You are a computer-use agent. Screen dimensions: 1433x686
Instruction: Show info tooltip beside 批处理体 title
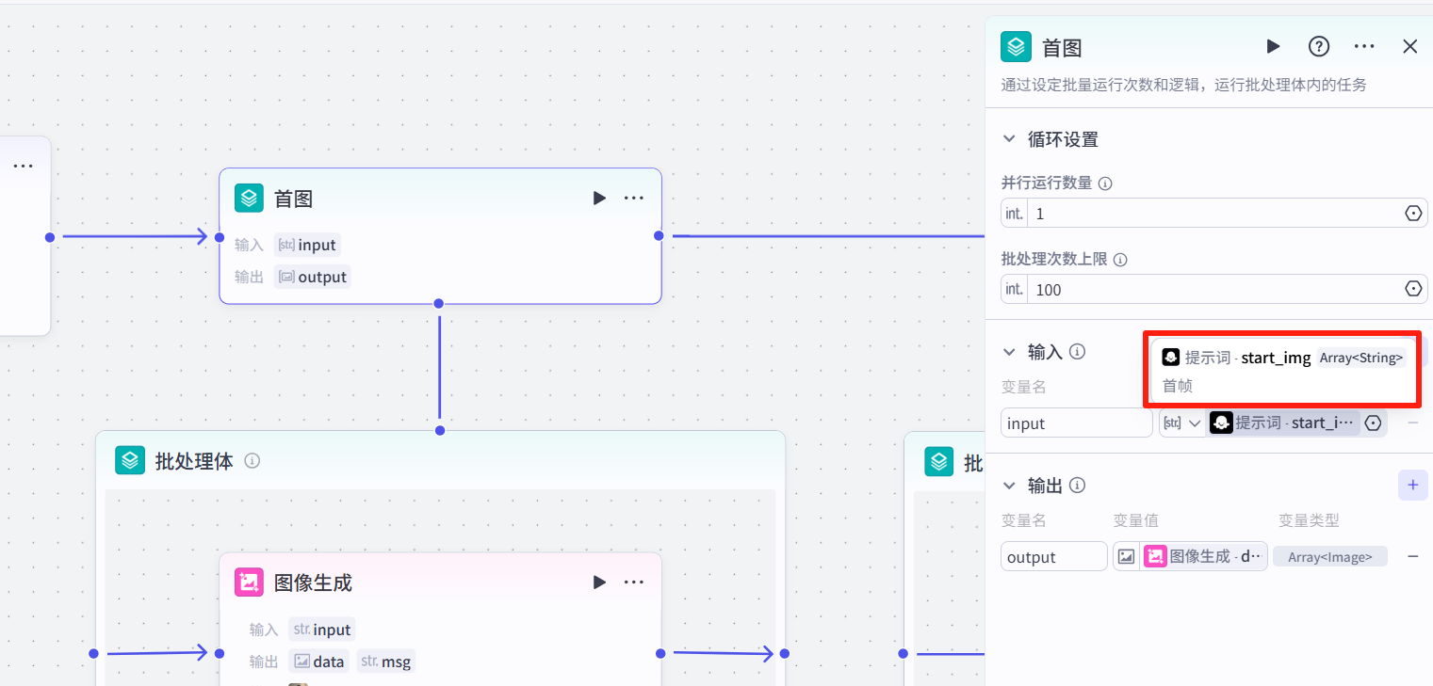coord(252,461)
